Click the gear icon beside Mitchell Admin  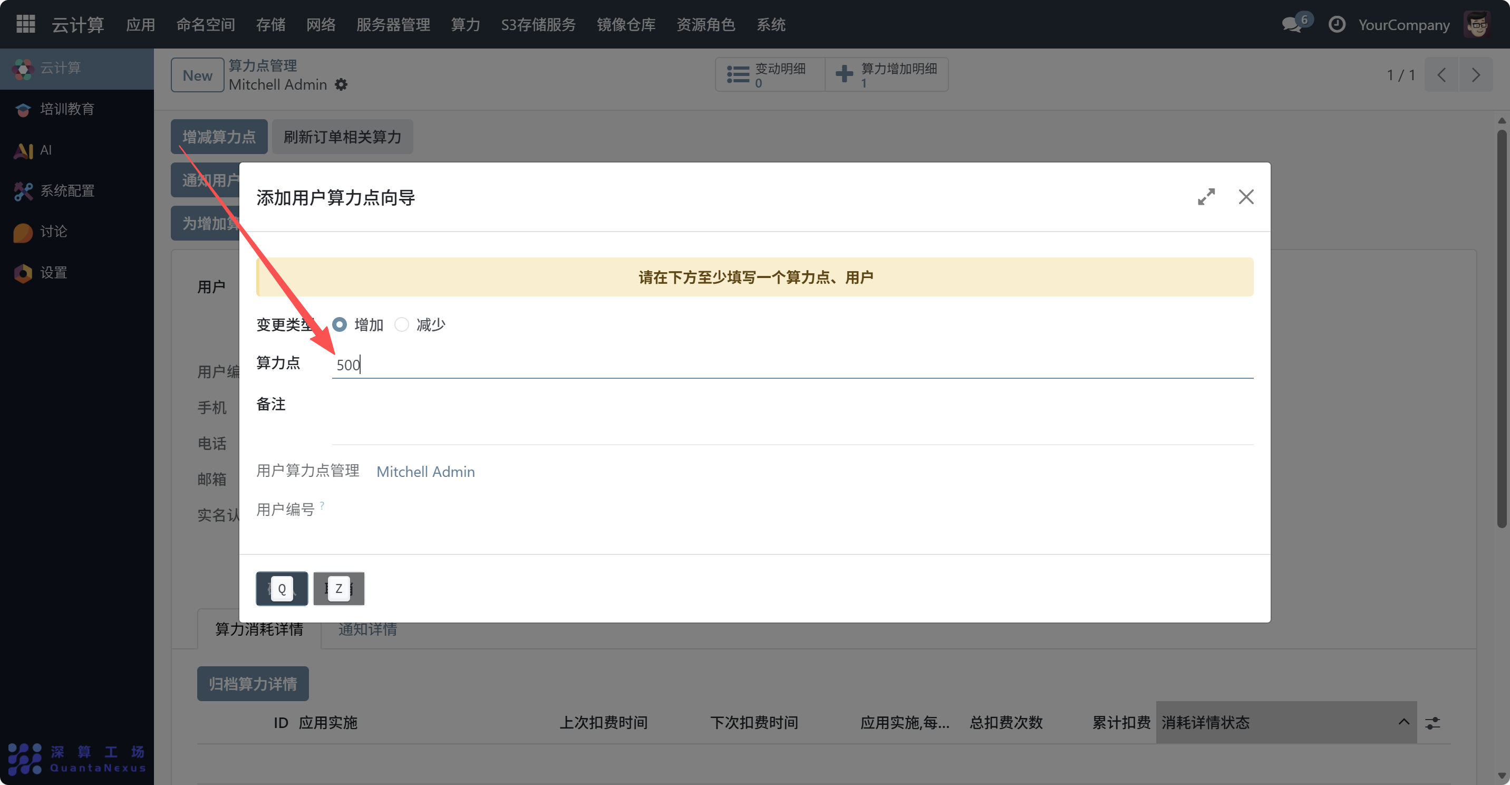pos(341,85)
